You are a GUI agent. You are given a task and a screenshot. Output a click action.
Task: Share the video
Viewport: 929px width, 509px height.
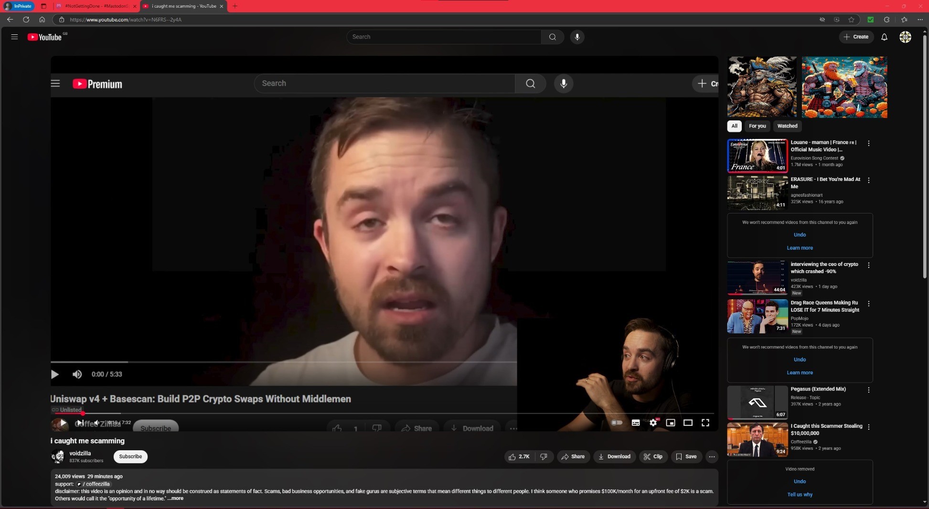[x=573, y=456]
